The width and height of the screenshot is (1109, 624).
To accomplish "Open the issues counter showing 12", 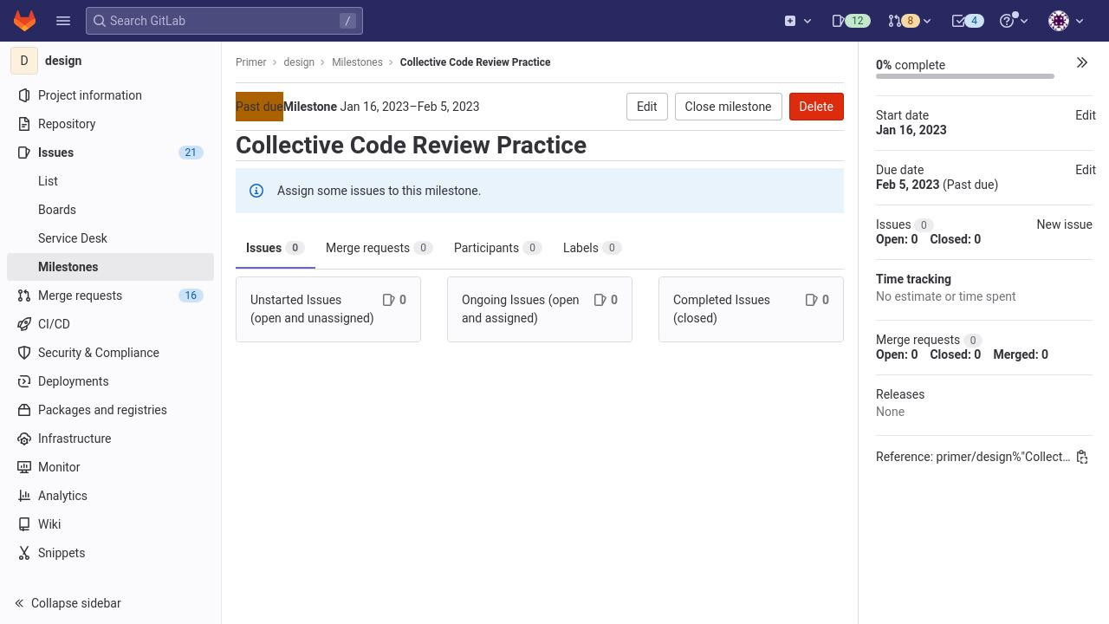I will tap(851, 21).
